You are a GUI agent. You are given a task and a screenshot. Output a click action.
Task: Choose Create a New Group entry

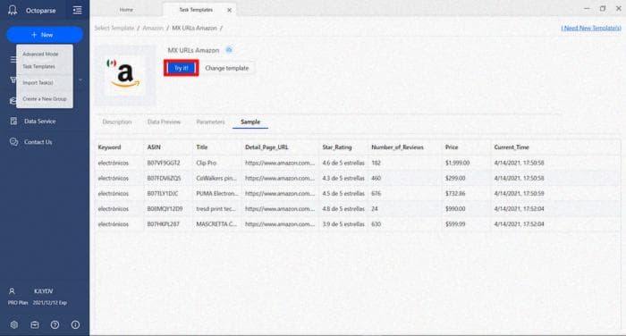point(45,98)
